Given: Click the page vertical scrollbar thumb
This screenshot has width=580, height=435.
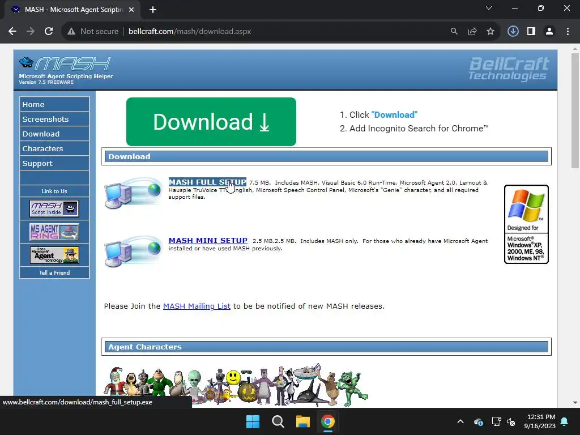Looking at the screenshot, I should click(x=575, y=110).
